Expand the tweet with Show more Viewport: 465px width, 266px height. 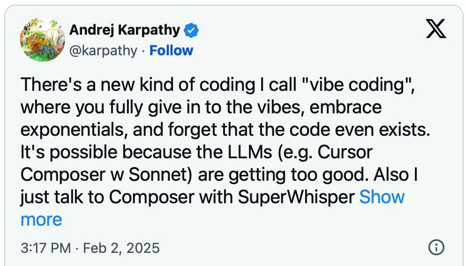382,197
